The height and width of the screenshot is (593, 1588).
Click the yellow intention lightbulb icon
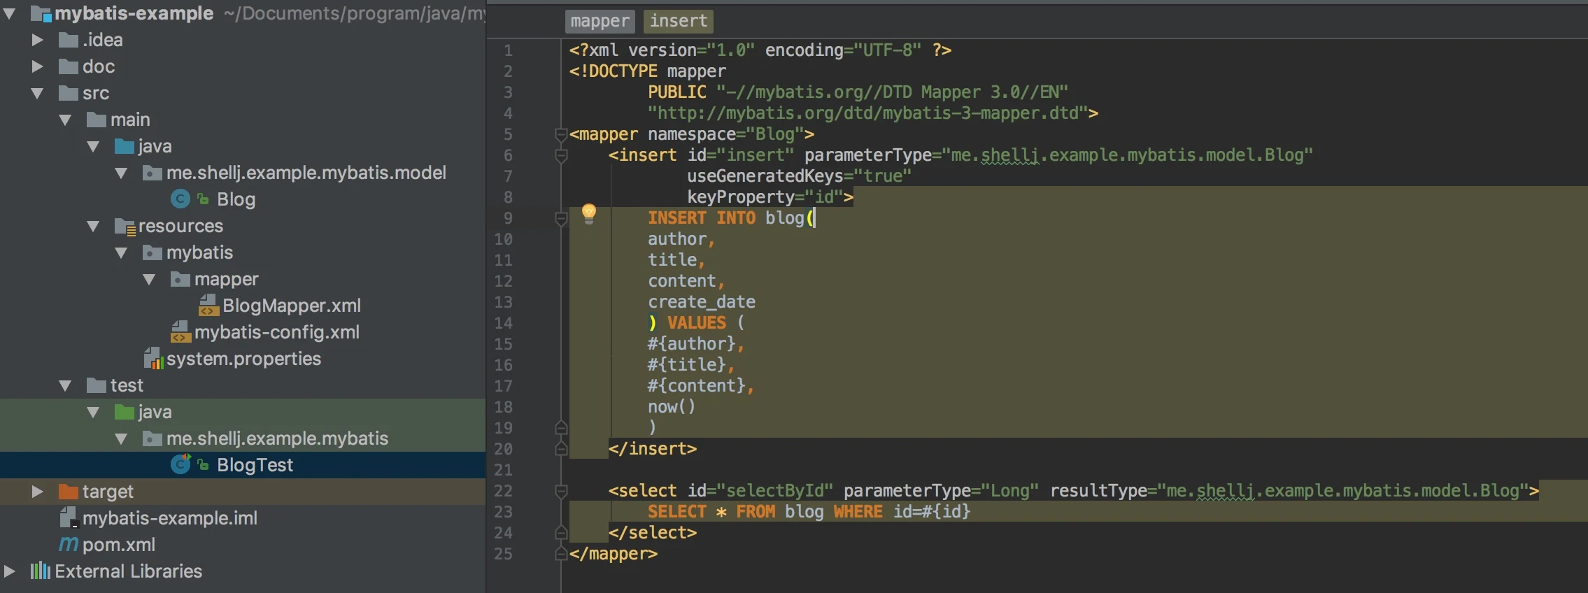[x=589, y=214]
